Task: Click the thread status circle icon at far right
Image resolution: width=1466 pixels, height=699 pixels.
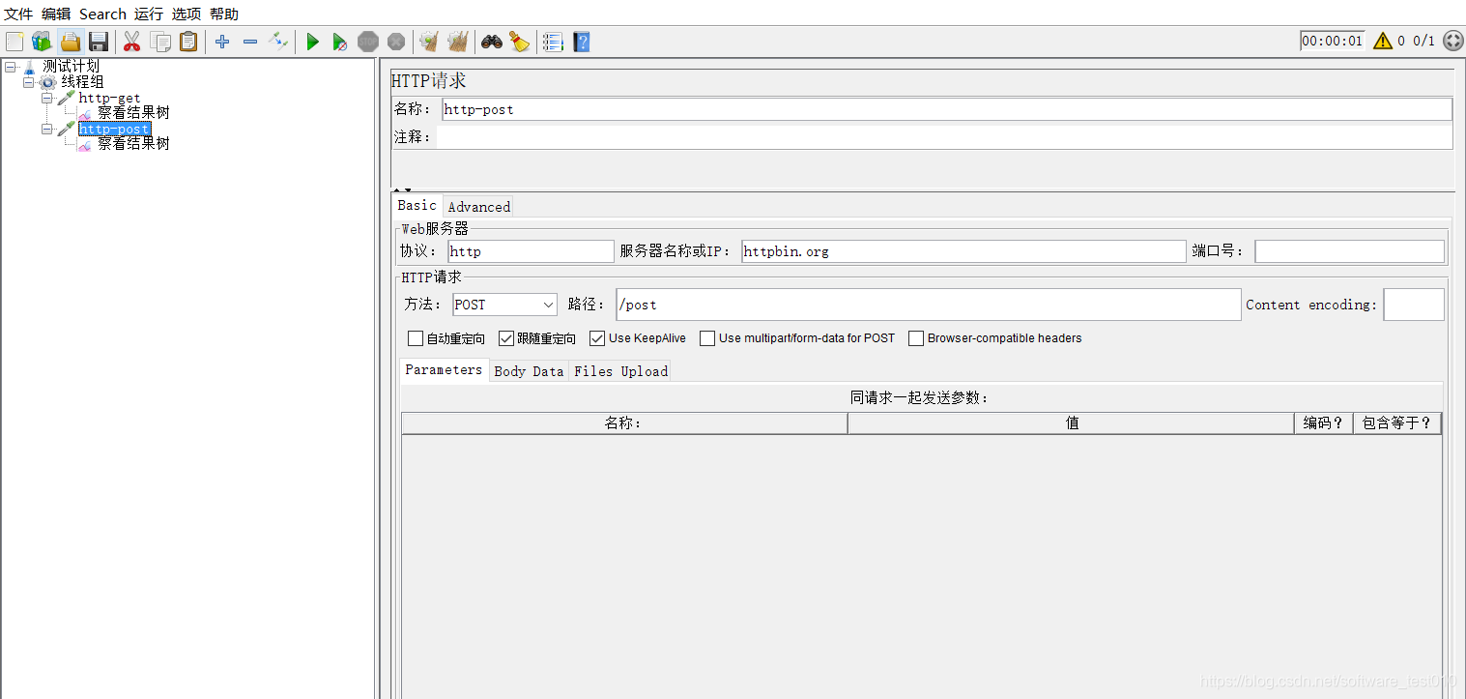Action: click(1452, 41)
